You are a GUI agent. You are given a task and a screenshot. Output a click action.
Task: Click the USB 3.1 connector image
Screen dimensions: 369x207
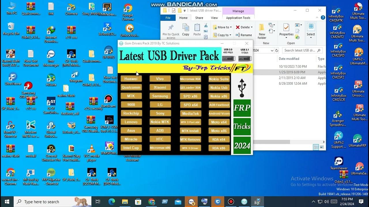pos(244,58)
